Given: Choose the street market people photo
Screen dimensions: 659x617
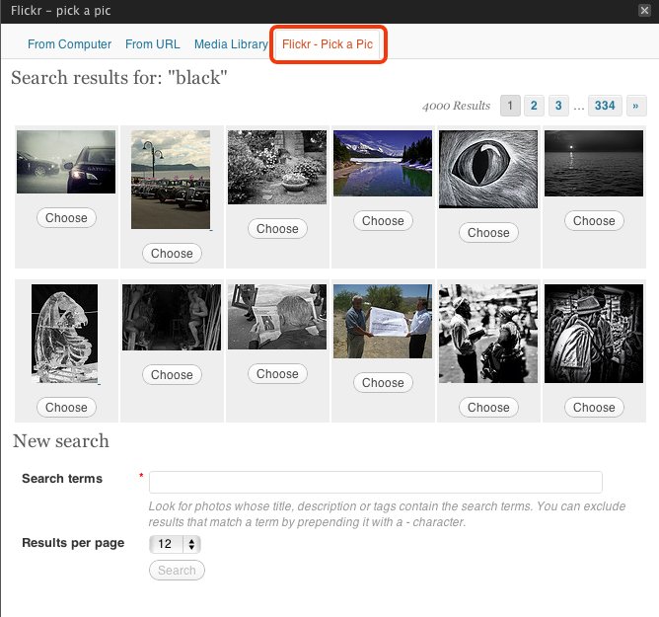Looking at the screenshot, I should 488,407.
